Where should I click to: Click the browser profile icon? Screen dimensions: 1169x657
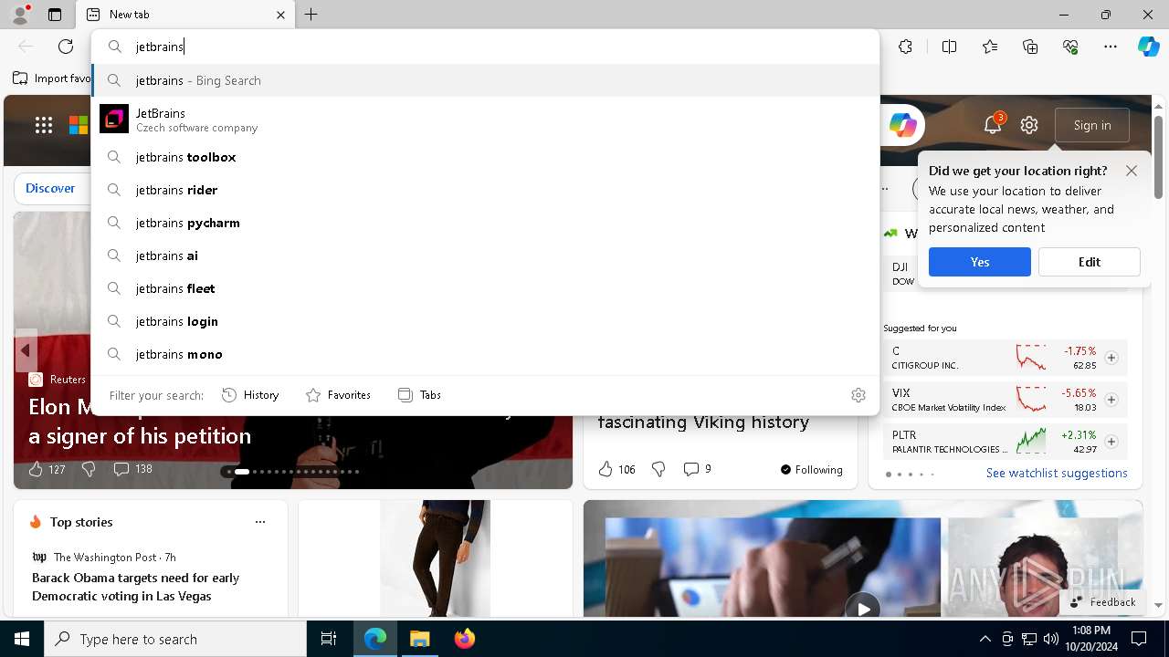tap(20, 14)
